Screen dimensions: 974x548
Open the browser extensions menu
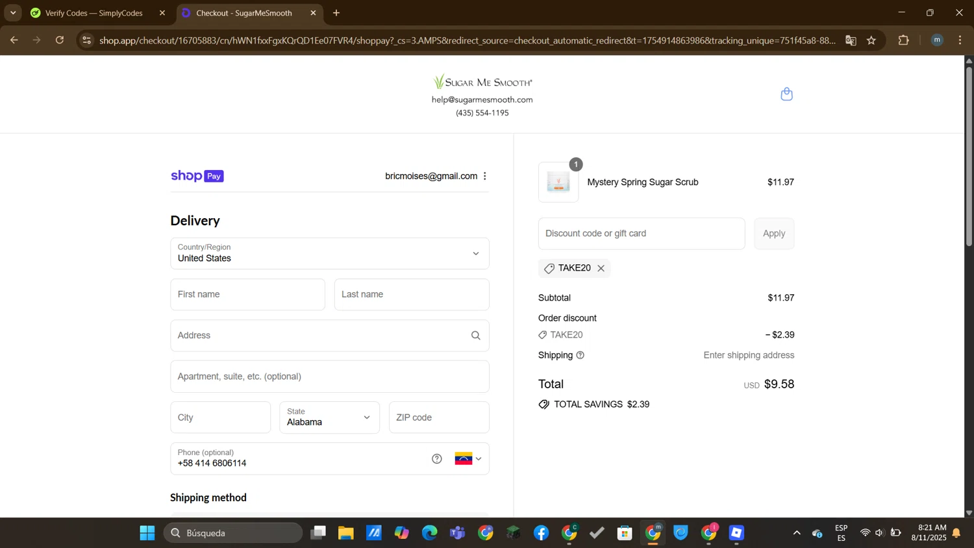coord(903,40)
